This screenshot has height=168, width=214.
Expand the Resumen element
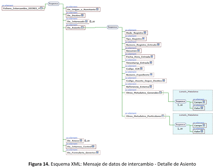tap(138, 50)
